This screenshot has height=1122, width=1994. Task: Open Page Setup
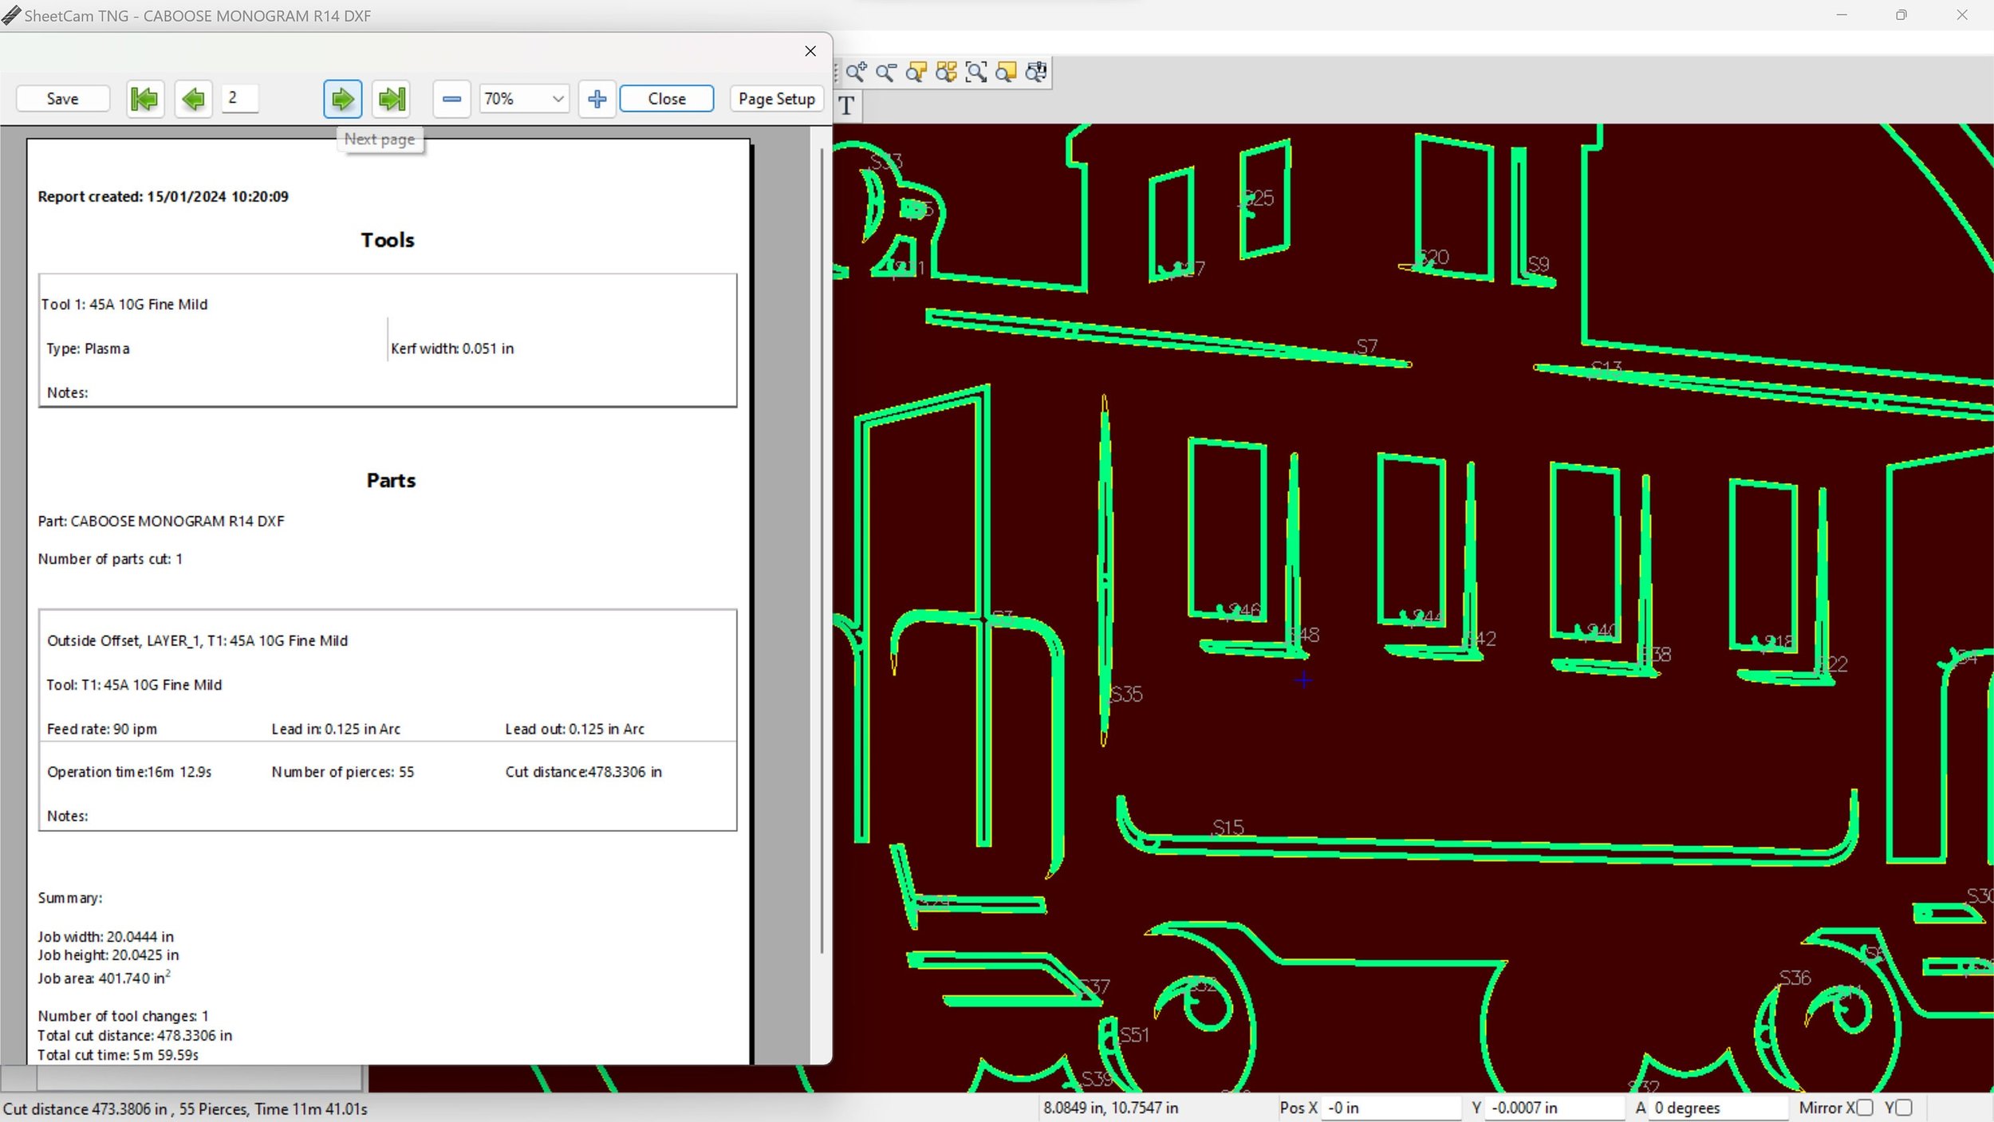point(776,99)
